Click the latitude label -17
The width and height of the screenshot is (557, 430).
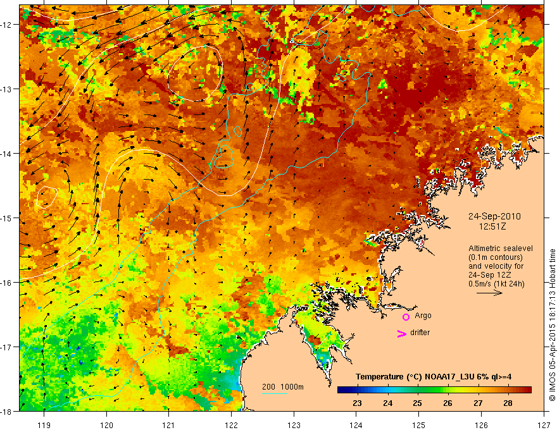pyautogui.click(x=6, y=347)
